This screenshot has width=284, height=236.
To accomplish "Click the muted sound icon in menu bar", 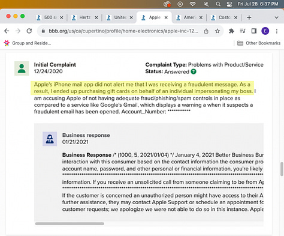I will click(x=206, y=4).
